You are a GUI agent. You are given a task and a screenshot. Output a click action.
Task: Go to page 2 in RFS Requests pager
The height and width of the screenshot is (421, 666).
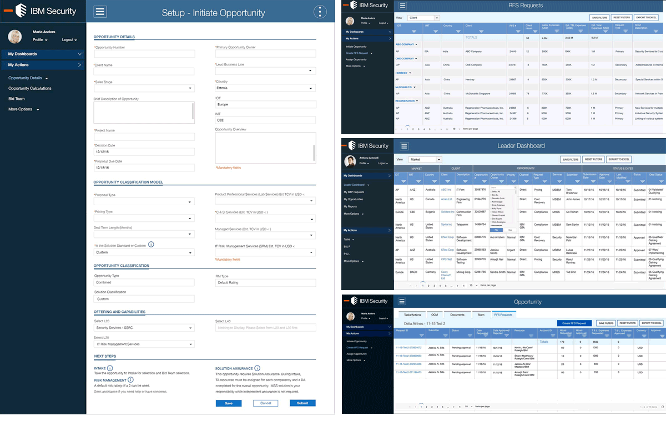click(x=412, y=129)
